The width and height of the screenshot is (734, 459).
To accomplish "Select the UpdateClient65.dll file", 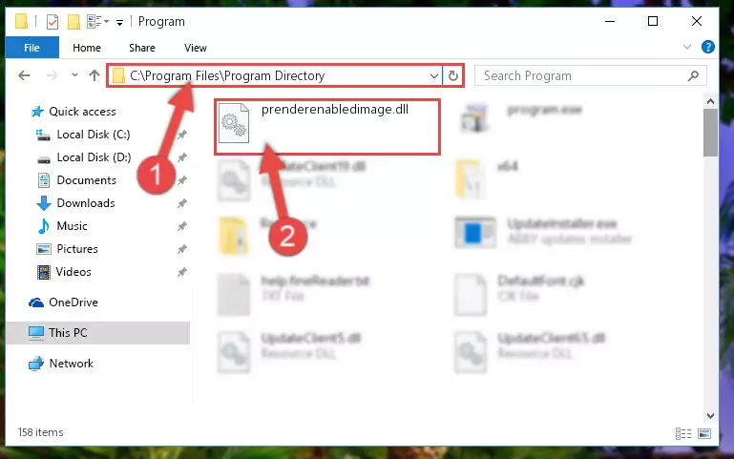I will click(x=530, y=352).
